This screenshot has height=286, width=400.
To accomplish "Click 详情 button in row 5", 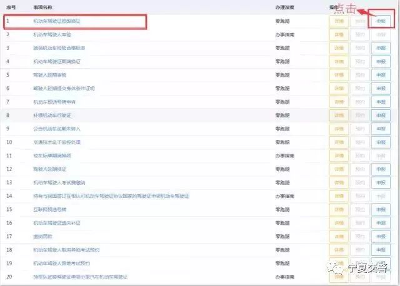I will pos(339,75).
